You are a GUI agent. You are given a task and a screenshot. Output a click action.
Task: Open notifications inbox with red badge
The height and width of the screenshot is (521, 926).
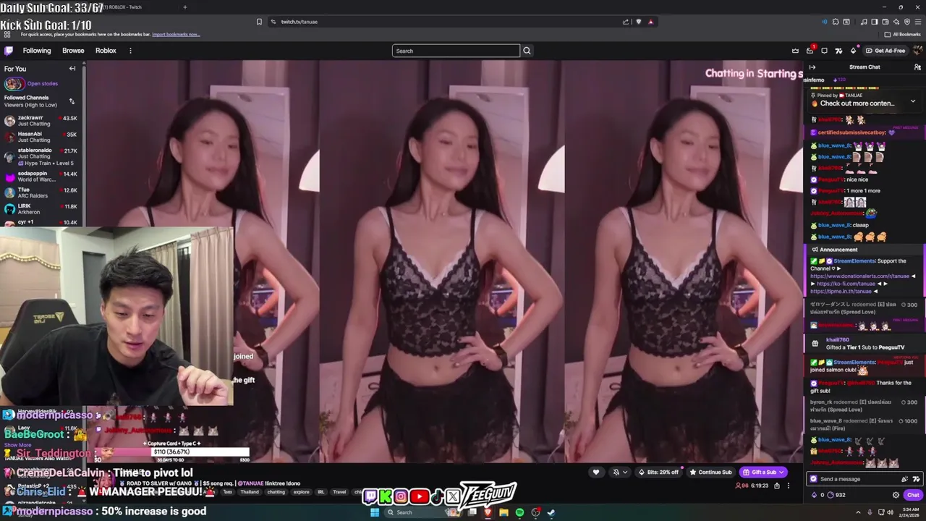point(810,51)
